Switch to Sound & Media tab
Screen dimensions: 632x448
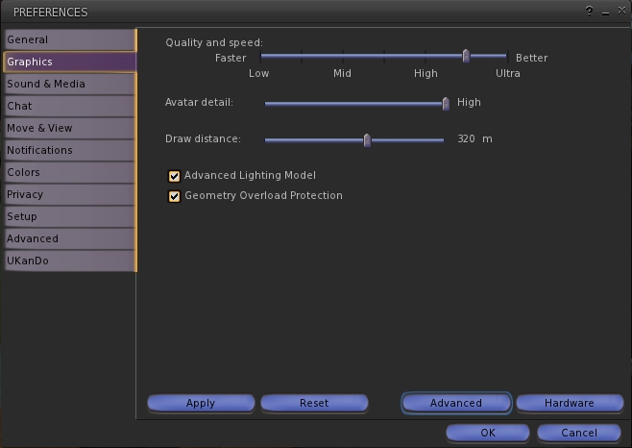click(x=69, y=84)
